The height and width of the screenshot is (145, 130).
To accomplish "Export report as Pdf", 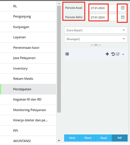I will pyautogui.click(x=120, y=138).
